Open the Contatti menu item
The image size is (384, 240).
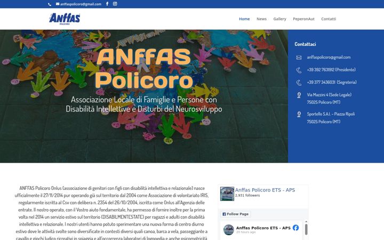329,19
